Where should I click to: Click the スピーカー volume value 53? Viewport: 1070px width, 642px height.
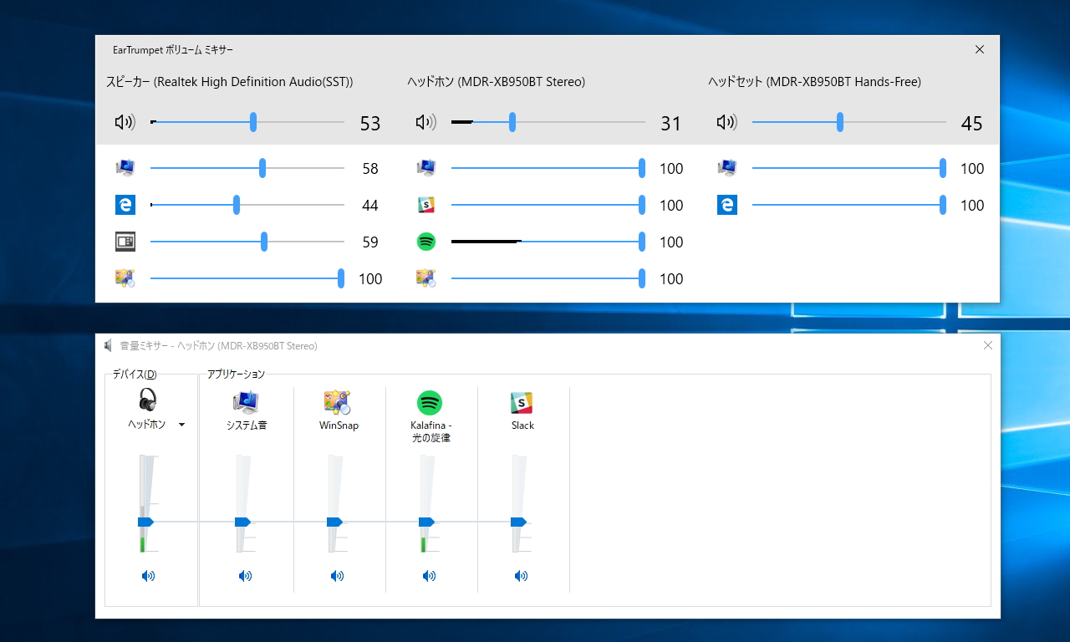370,124
